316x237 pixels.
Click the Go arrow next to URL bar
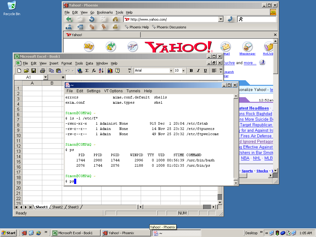(230, 19)
